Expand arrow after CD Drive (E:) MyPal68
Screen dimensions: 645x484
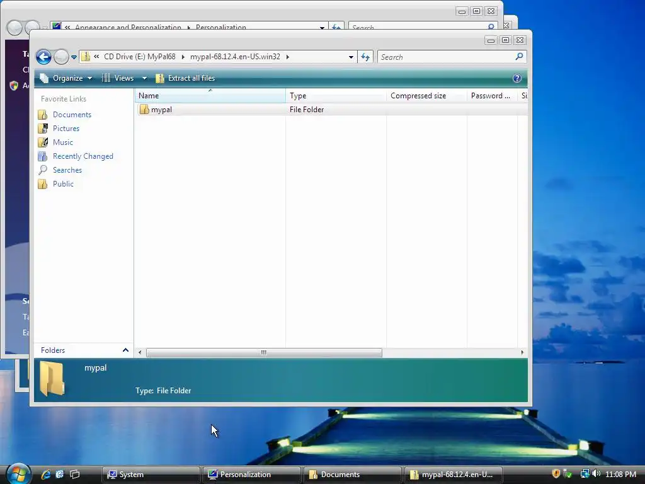click(x=183, y=57)
